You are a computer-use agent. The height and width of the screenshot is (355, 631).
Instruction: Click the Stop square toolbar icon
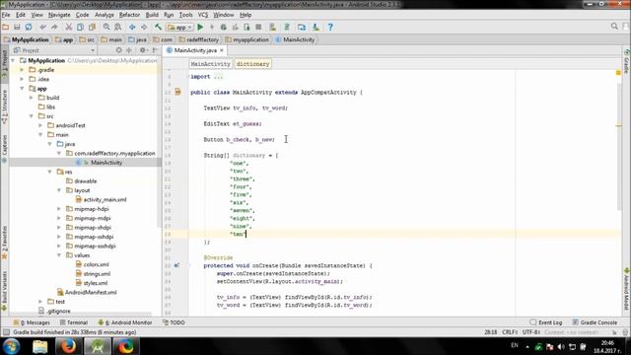tap(258, 27)
